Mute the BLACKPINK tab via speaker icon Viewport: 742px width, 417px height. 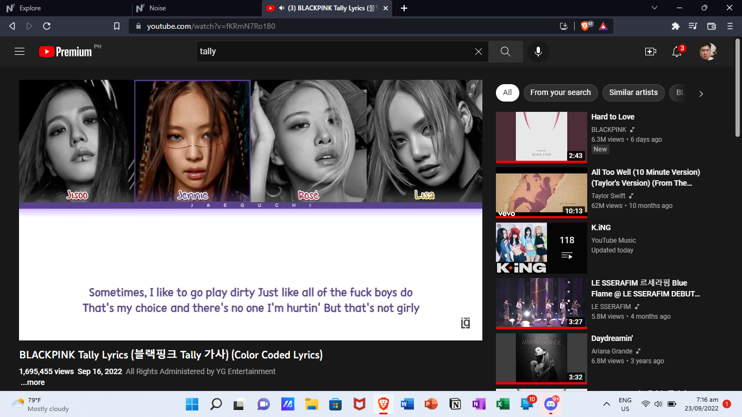282,8
